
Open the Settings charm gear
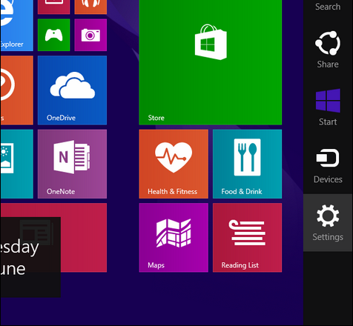(x=328, y=216)
